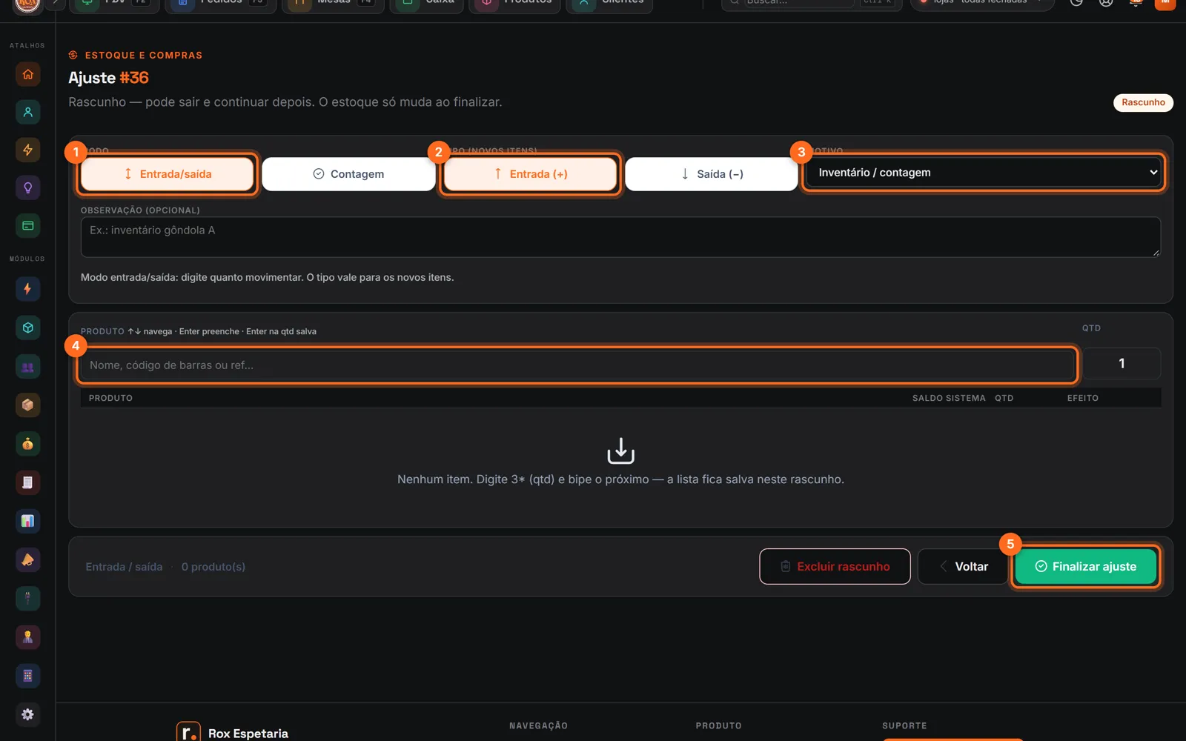The width and height of the screenshot is (1186, 741).
Task: Select the Entrada/saída mode
Action: (x=168, y=174)
